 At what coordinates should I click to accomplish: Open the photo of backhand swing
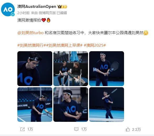point(106,104)
